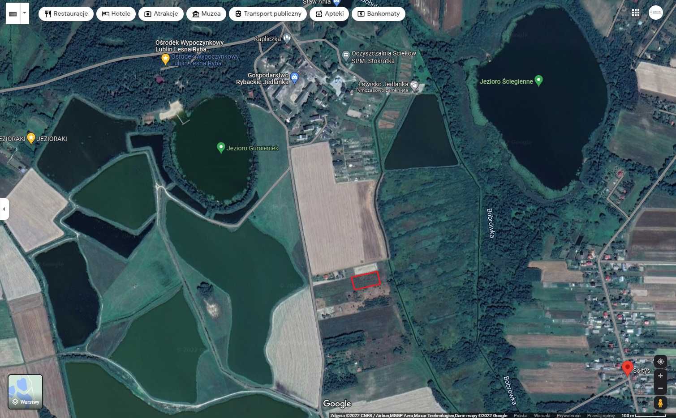This screenshot has height=418, width=676.
Task: Open the Staw Ania blue marker
Action: (x=336, y=3)
